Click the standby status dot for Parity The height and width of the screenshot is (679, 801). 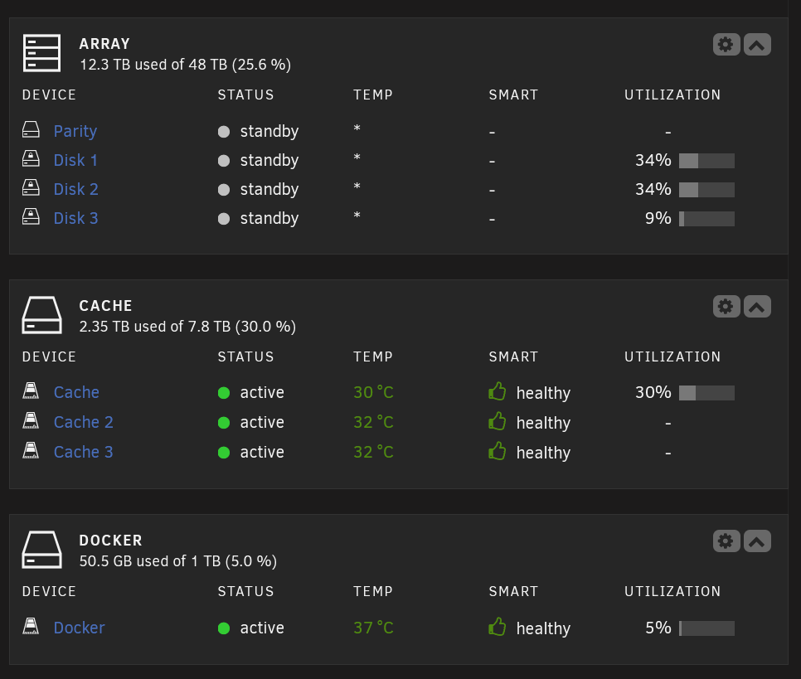coord(224,132)
